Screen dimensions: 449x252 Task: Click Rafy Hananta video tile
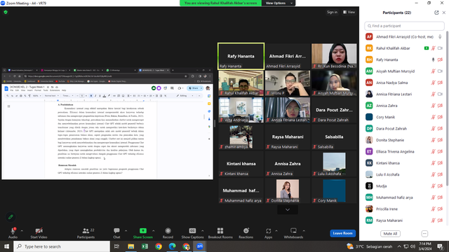(x=241, y=56)
